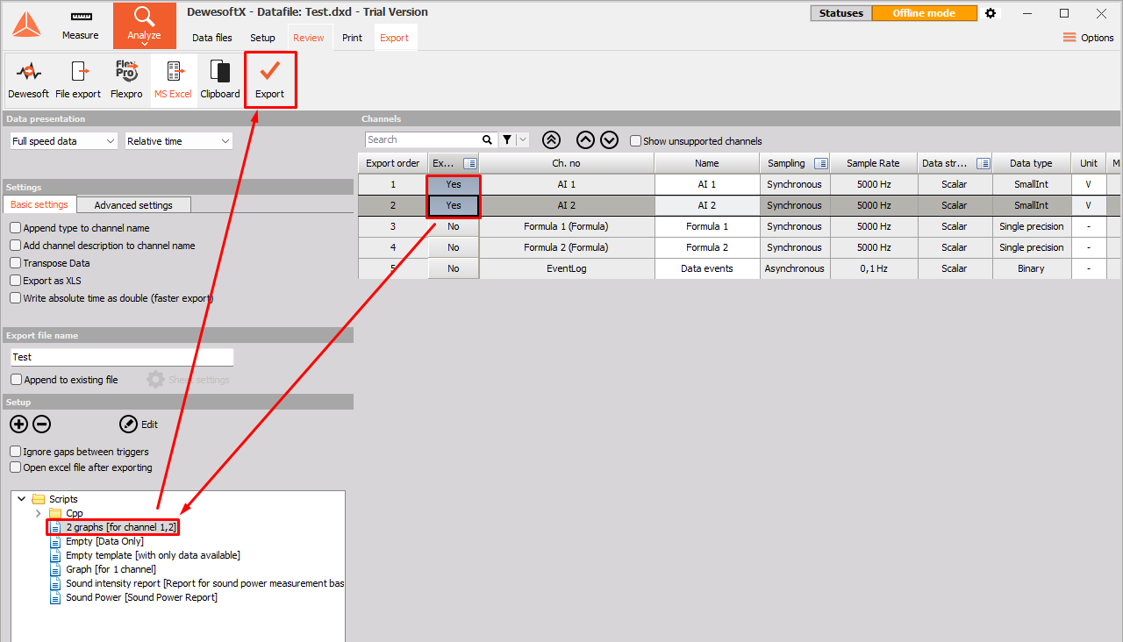
Task: Open Sheet settings gear
Action: 155,380
